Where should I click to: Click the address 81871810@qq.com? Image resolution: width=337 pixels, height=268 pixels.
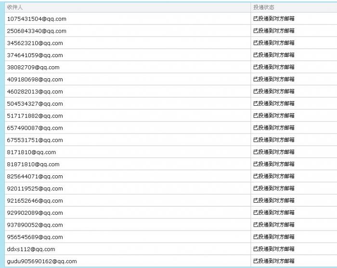33,164
